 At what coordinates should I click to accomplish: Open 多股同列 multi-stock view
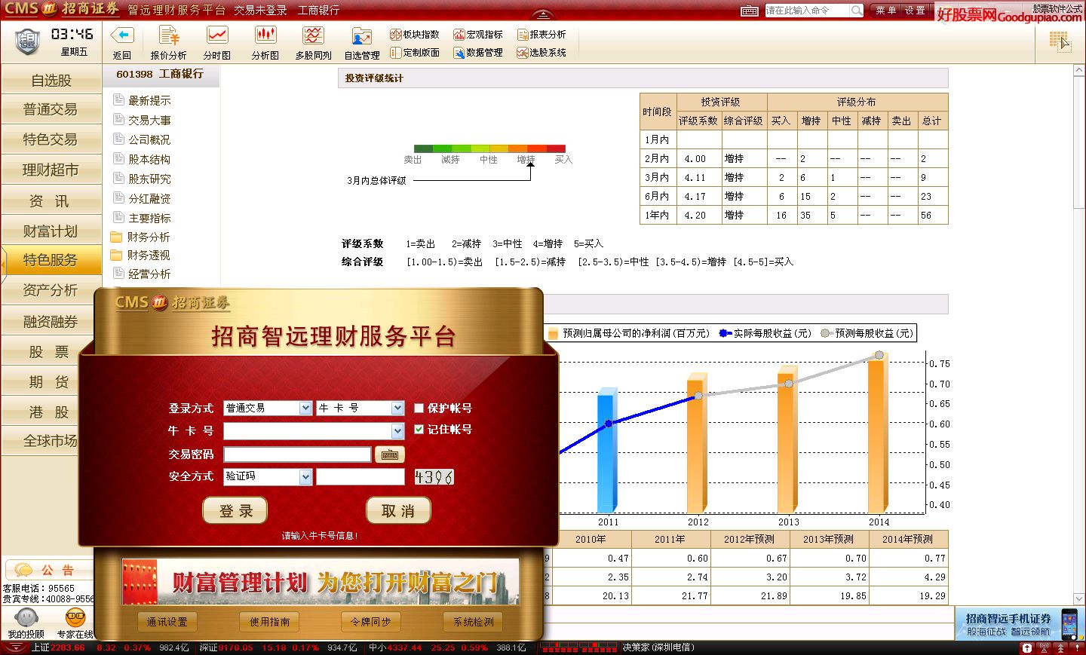tap(314, 43)
